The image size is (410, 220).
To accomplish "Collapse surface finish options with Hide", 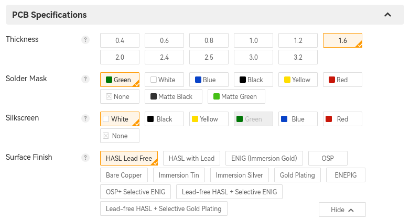I will 342,210.
